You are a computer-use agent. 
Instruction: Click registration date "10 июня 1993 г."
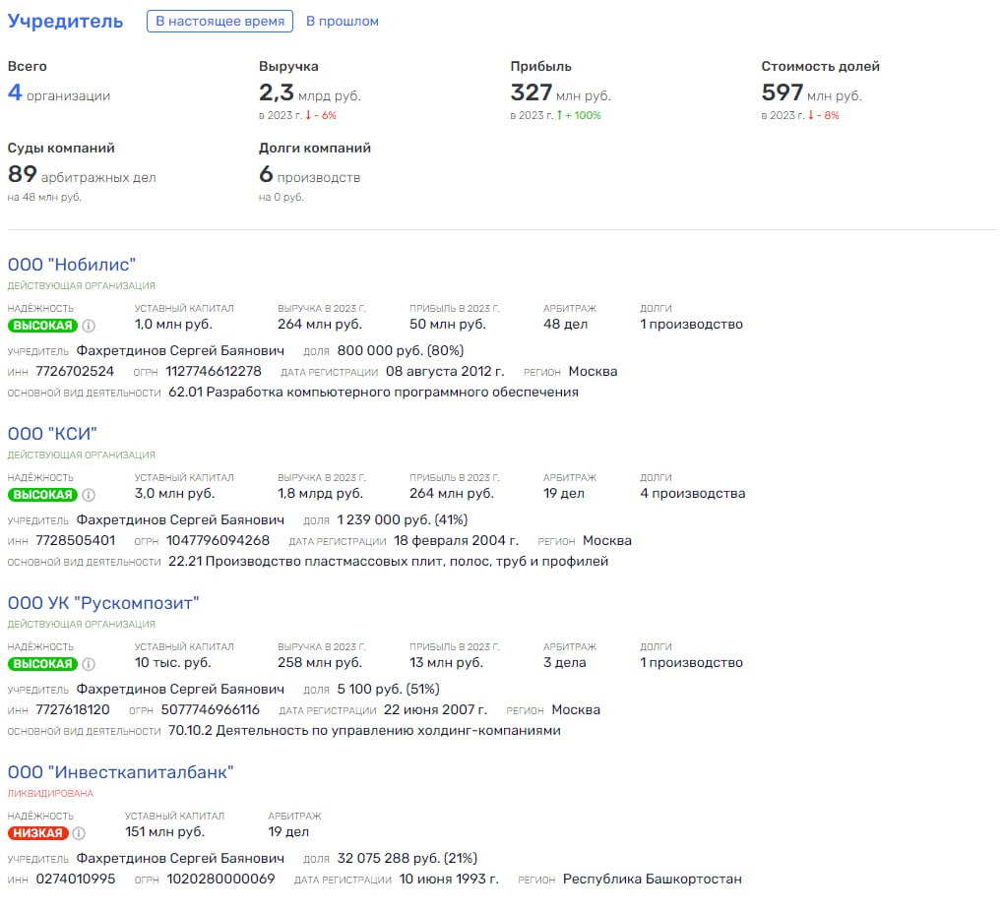click(x=449, y=879)
